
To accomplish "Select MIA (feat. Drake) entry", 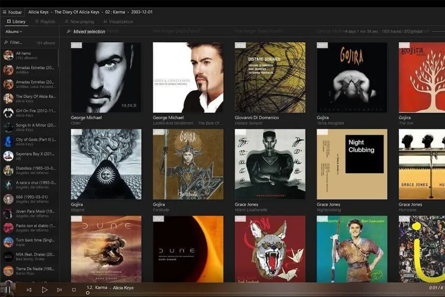I will tap(30, 256).
